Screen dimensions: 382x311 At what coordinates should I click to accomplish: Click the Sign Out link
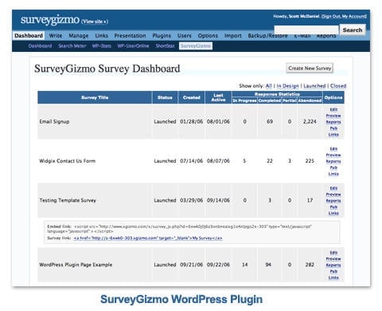click(331, 17)
